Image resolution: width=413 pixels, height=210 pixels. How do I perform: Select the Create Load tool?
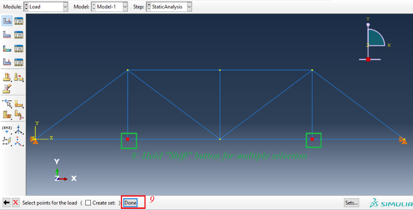[x=7, y=21]
